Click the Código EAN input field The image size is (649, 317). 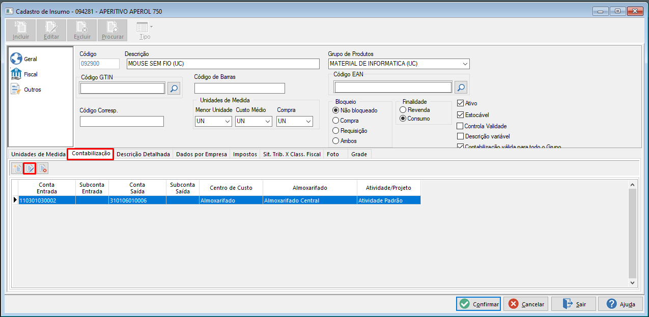click(393, 88)
